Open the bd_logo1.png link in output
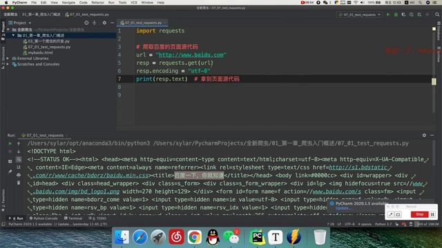 pyautogui.click(x=76, y=192)
